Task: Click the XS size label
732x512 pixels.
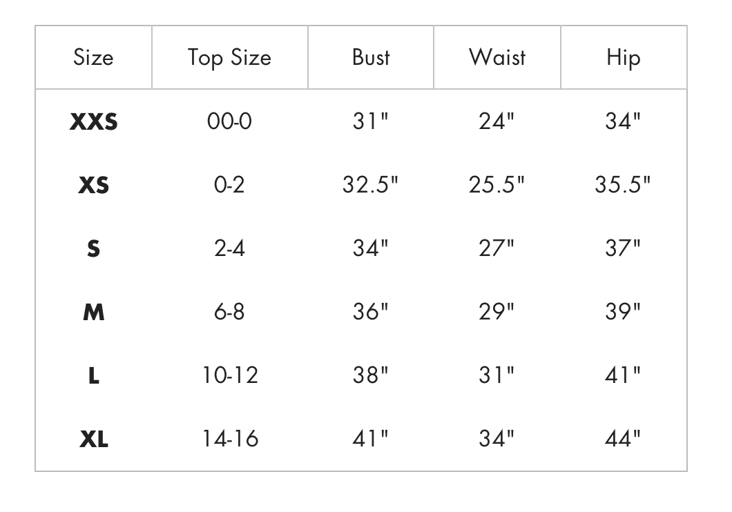Action: pyautogui.click(x=94, y=186)
